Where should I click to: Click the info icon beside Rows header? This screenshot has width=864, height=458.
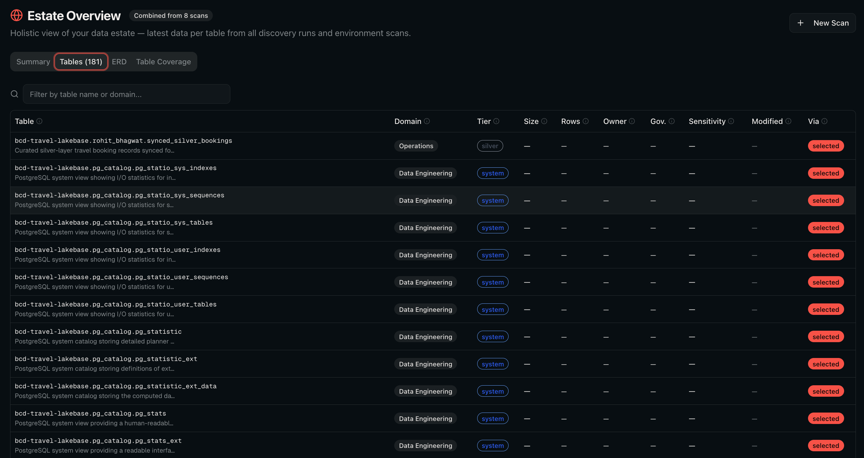pos(586,121)
